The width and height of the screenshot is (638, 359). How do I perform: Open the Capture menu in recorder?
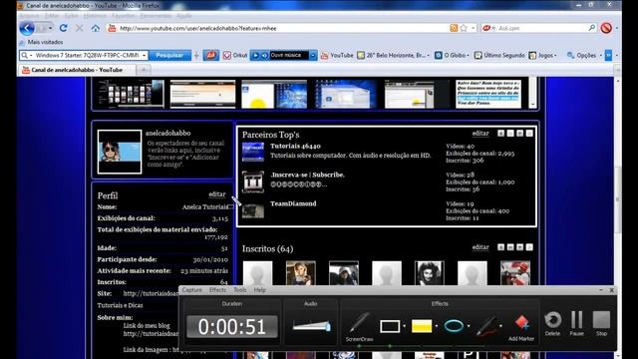point(192,290)
